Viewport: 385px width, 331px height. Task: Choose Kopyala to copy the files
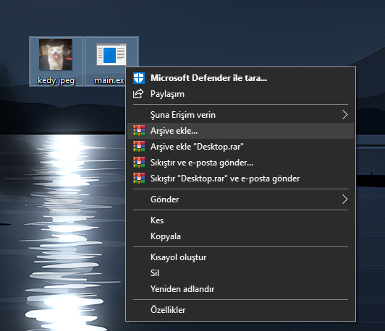point(240,236)
